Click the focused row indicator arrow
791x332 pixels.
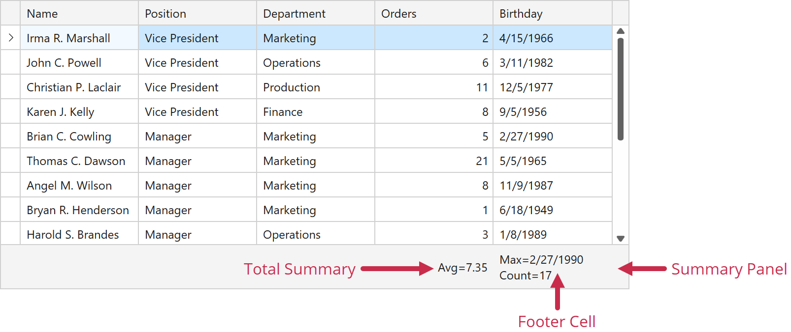[10, 38]
